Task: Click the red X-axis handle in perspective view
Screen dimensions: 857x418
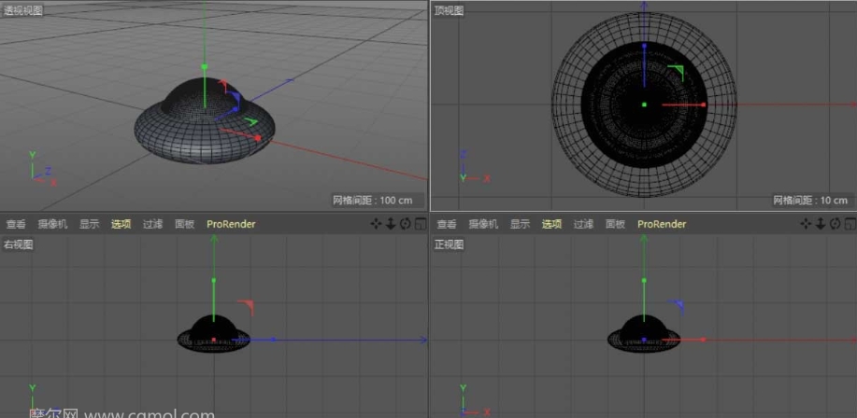Action: point(258,138)
